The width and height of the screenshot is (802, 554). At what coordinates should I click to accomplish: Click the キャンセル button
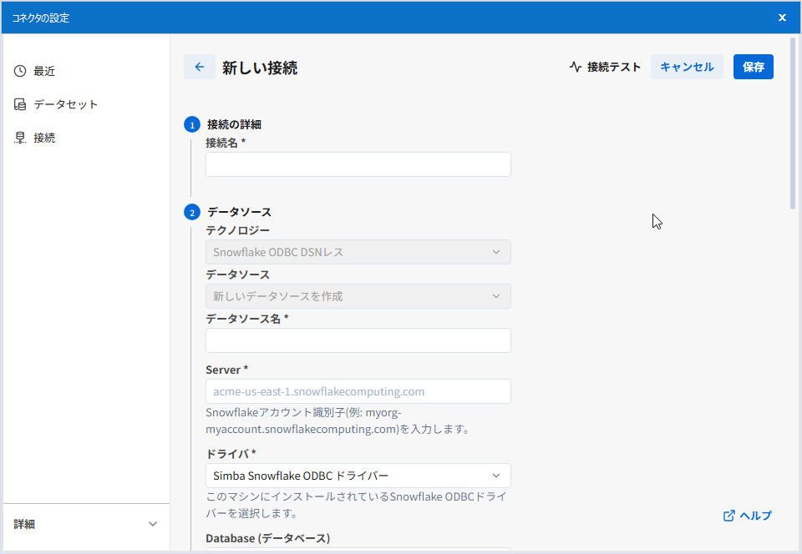[x=687, y=67]
